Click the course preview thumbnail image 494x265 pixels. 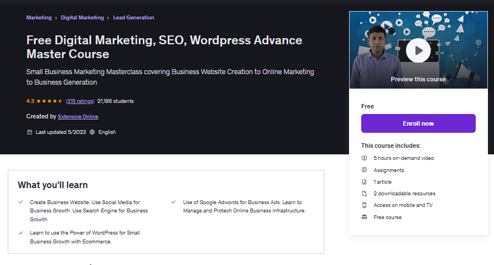click(418, 50)
